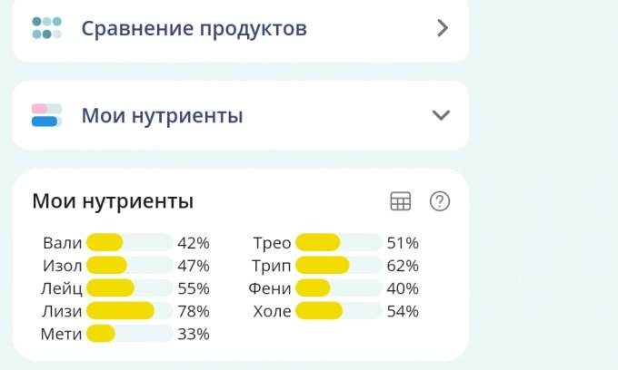Click the question mark help icon
The image size is (618, 370).
click(x=440, y=201)
